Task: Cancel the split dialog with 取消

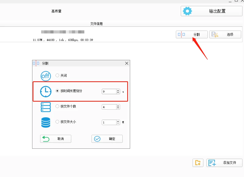Action: 56,139
